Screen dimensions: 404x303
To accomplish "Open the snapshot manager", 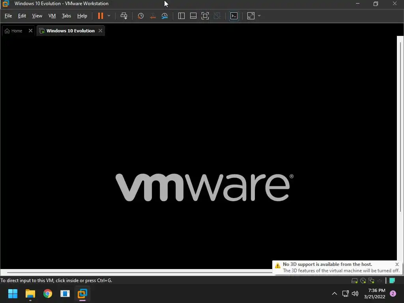I will (x=165, y=16).
